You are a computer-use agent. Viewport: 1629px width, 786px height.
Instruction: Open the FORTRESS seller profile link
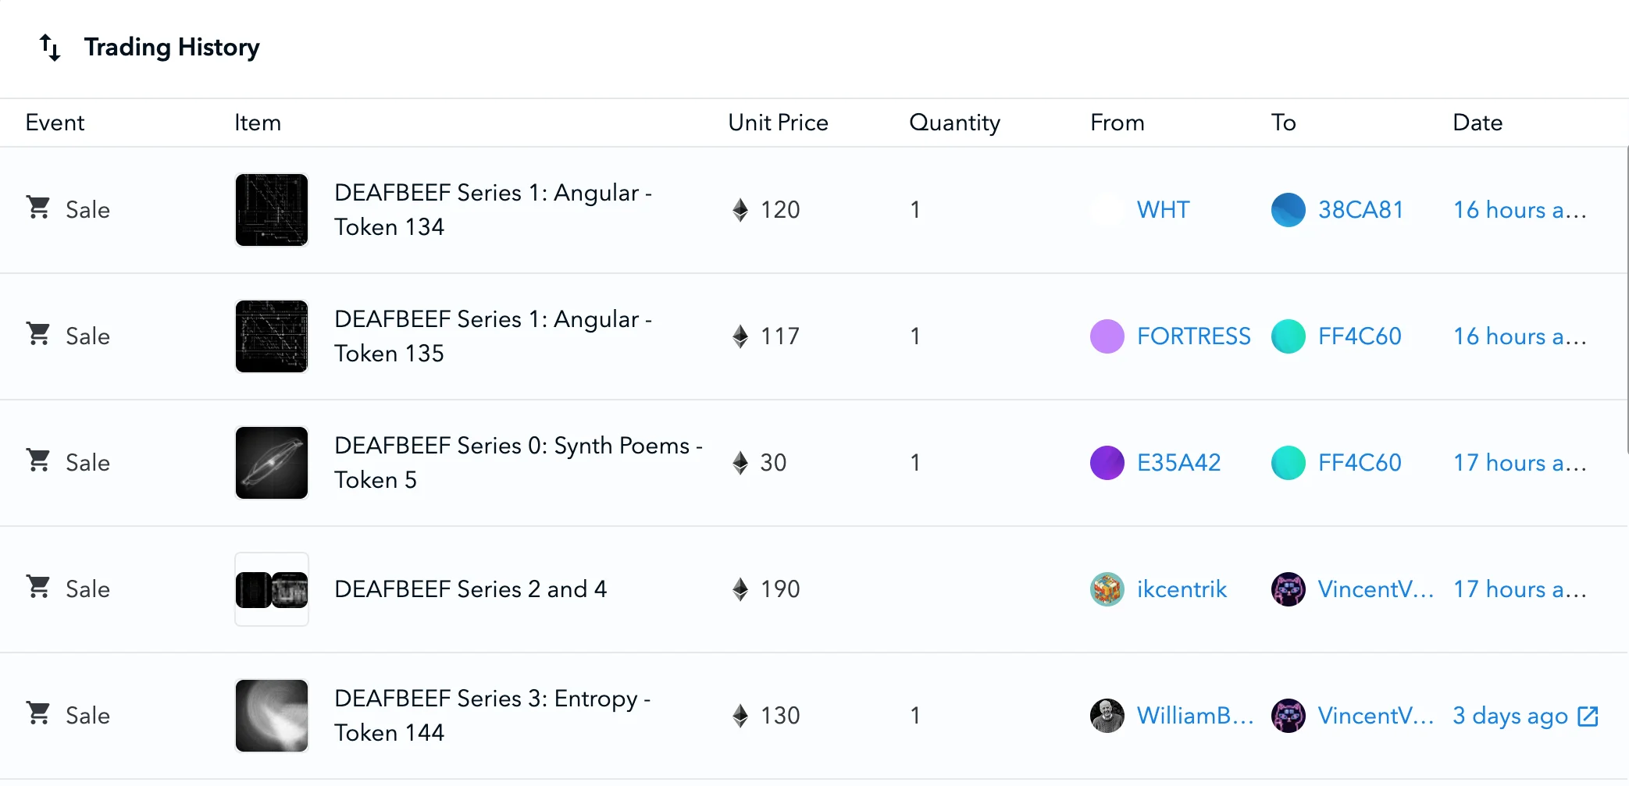(x=1193, y=336)
